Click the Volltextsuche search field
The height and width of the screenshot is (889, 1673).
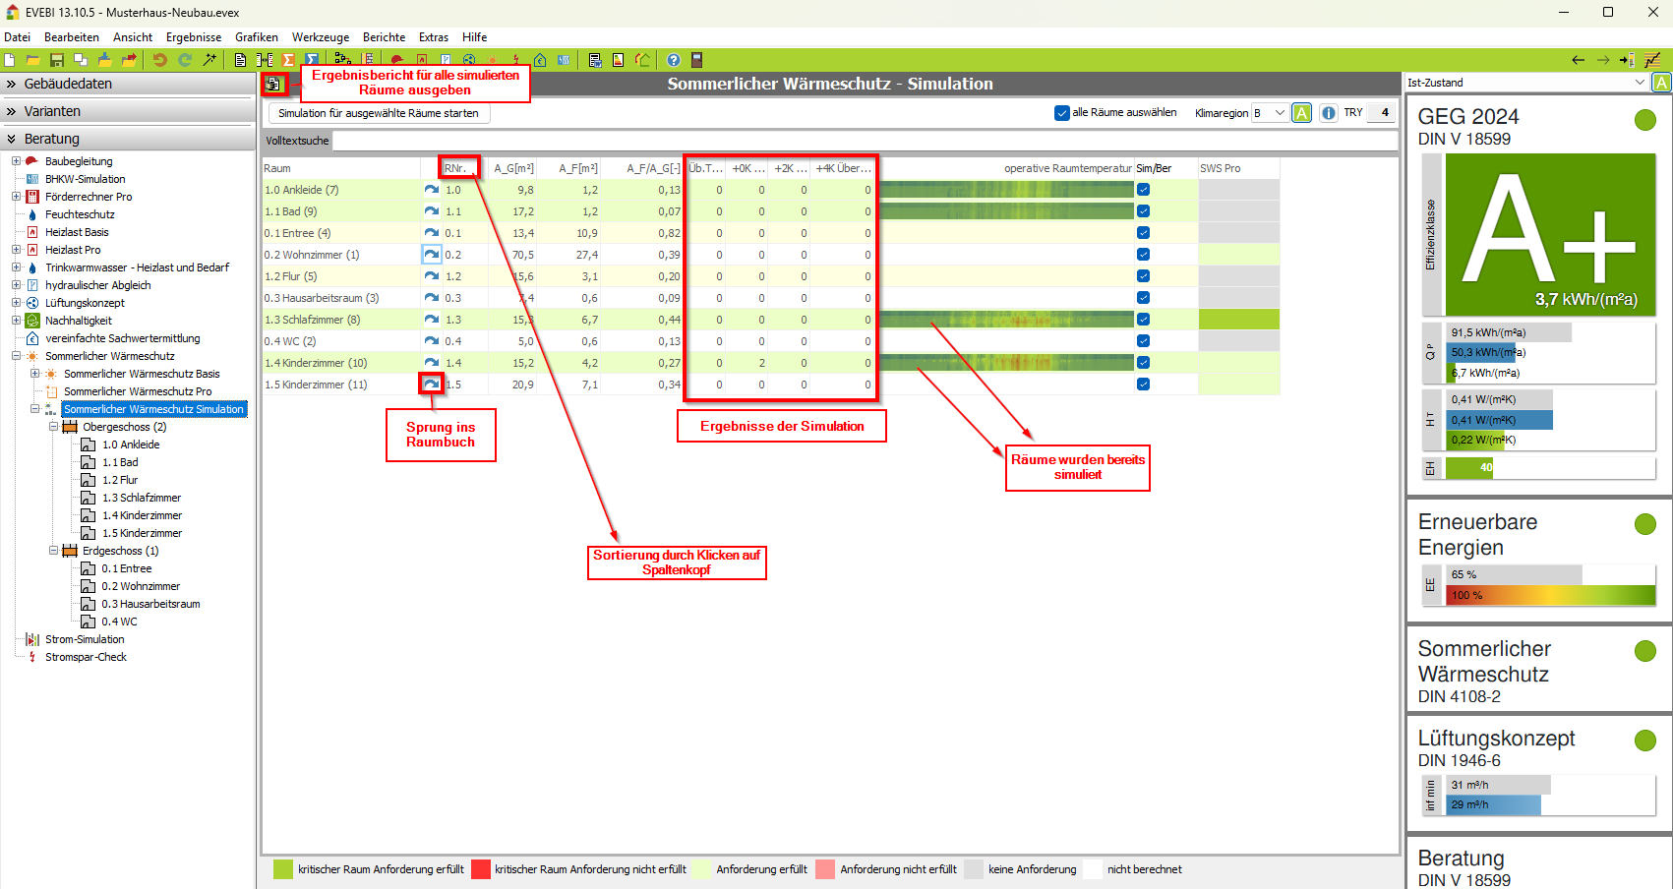[864, 141]
